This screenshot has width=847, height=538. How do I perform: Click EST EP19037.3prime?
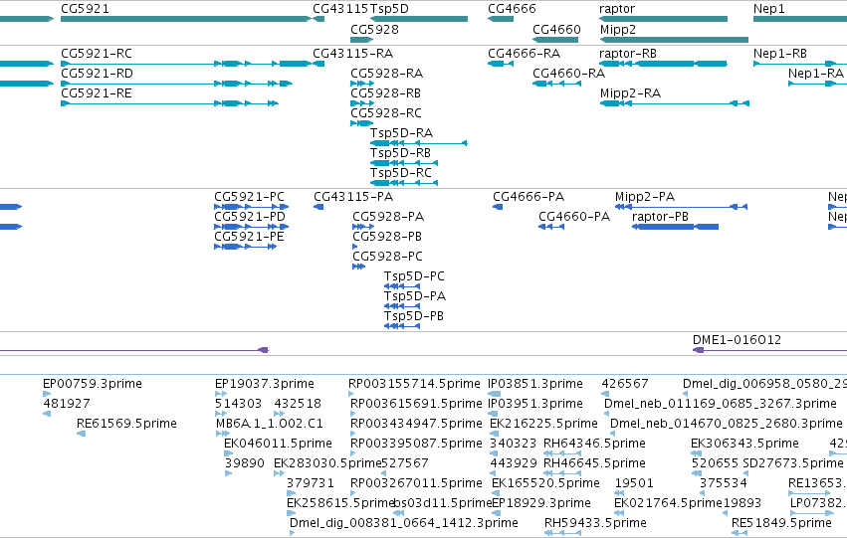click(x=220, y=394)
